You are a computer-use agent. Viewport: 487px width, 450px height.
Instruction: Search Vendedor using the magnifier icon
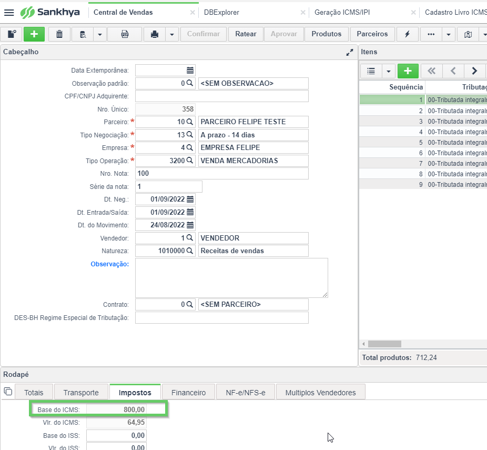(189, 238)
